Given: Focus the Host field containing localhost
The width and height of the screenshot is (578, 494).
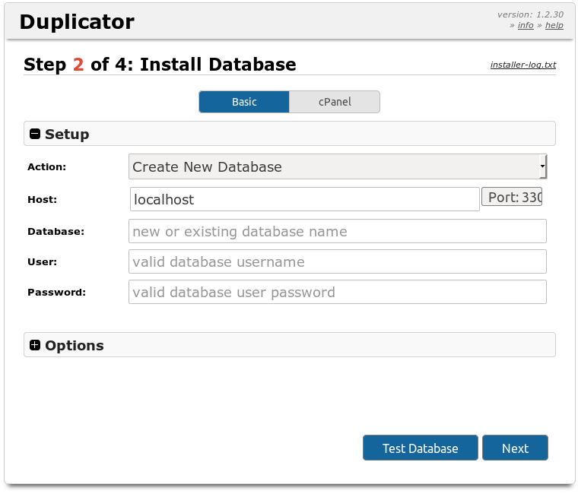Looking at the screenshot, I should coord(304,200).
